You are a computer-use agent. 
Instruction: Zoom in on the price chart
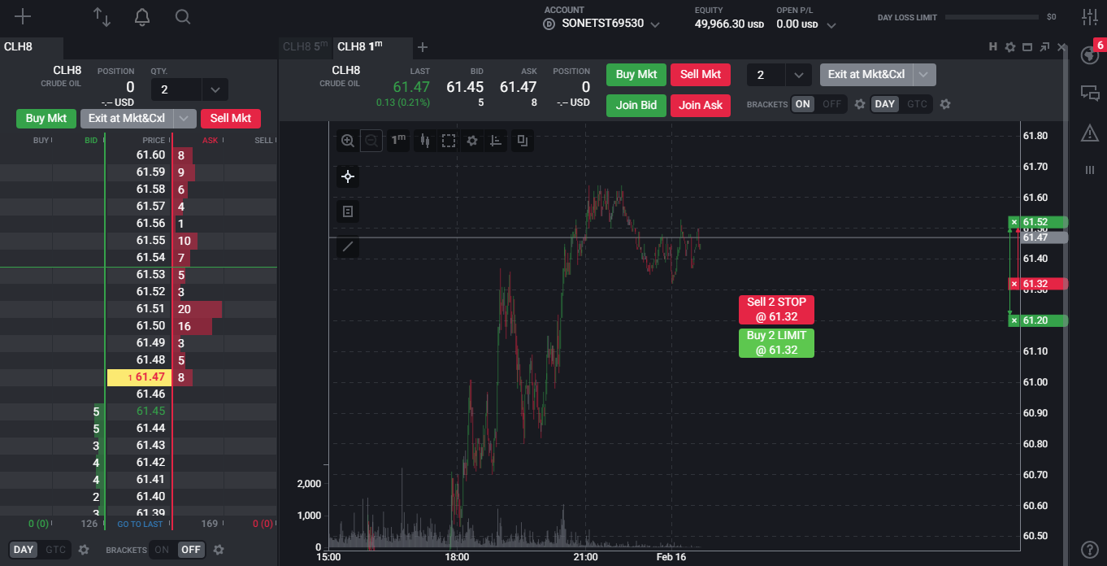click(348, 141)
